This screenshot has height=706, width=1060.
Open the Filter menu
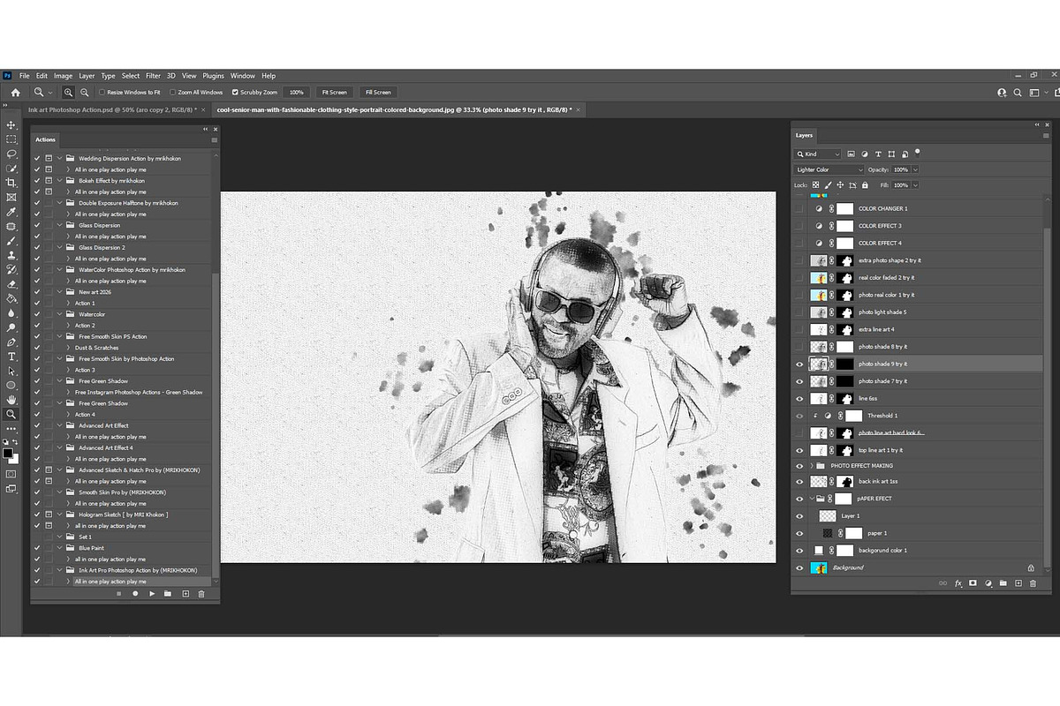click(153, 76)
